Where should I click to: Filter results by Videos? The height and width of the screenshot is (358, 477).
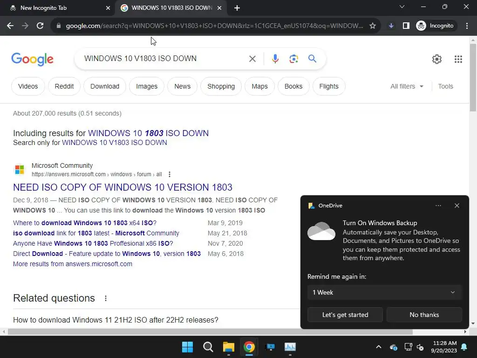(x=28, y=86)
